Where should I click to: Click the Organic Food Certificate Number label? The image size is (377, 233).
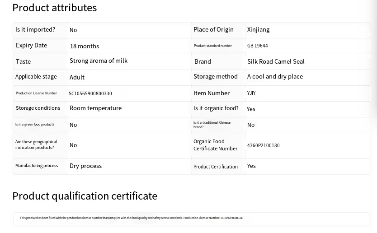point(215,145)
